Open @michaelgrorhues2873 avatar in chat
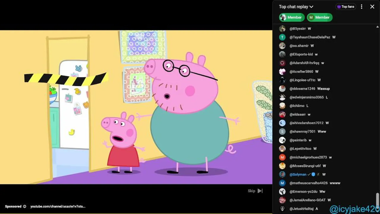The height and width of the screenshot is (214, 380). 282,157
